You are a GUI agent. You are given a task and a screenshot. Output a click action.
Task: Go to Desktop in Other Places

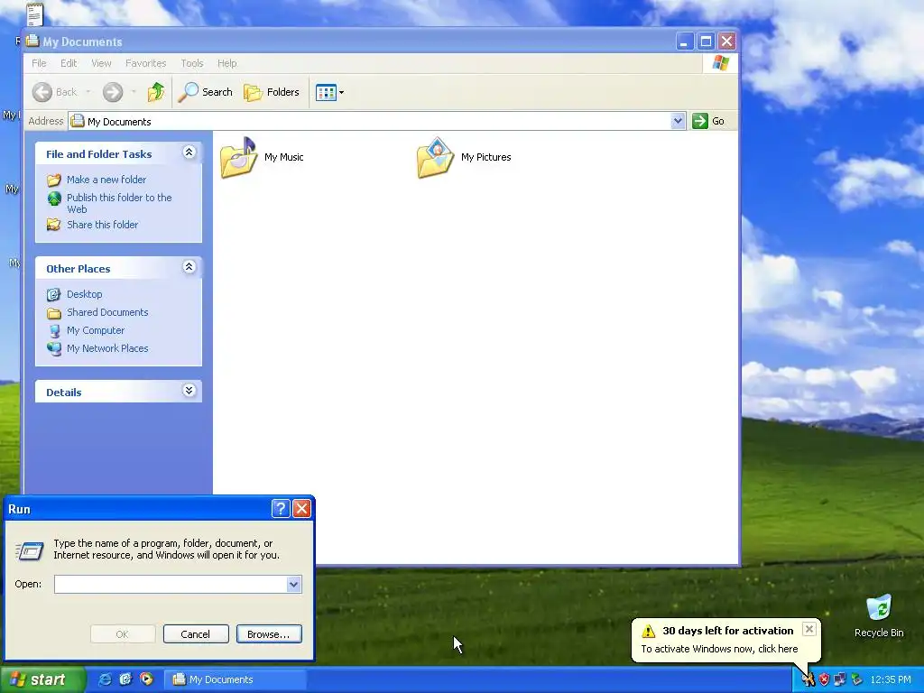tap(84, 294)
